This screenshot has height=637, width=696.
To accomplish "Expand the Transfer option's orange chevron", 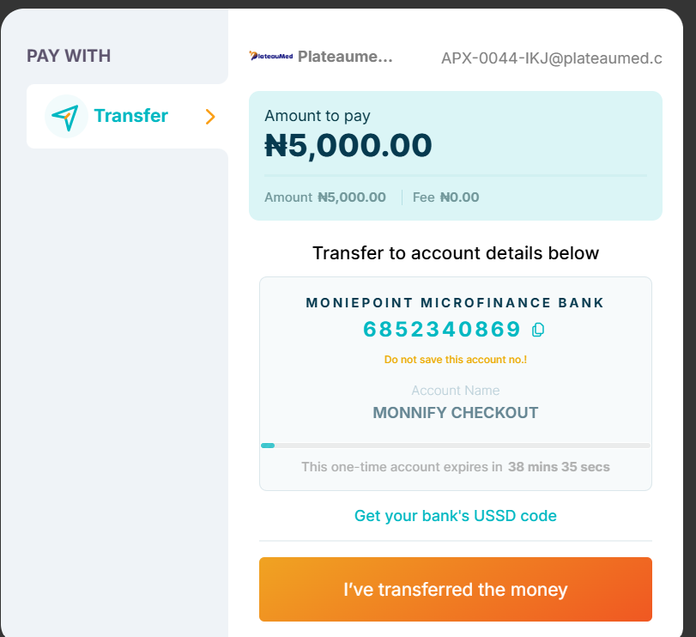I will click(210, 117).
